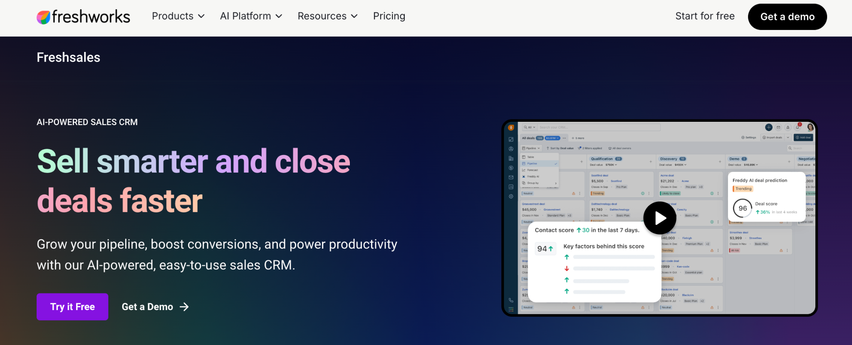Image resolution: width=852 pixels, height=345 pixels.
Task: Click Start for free
Action: (x=705, y=16)
